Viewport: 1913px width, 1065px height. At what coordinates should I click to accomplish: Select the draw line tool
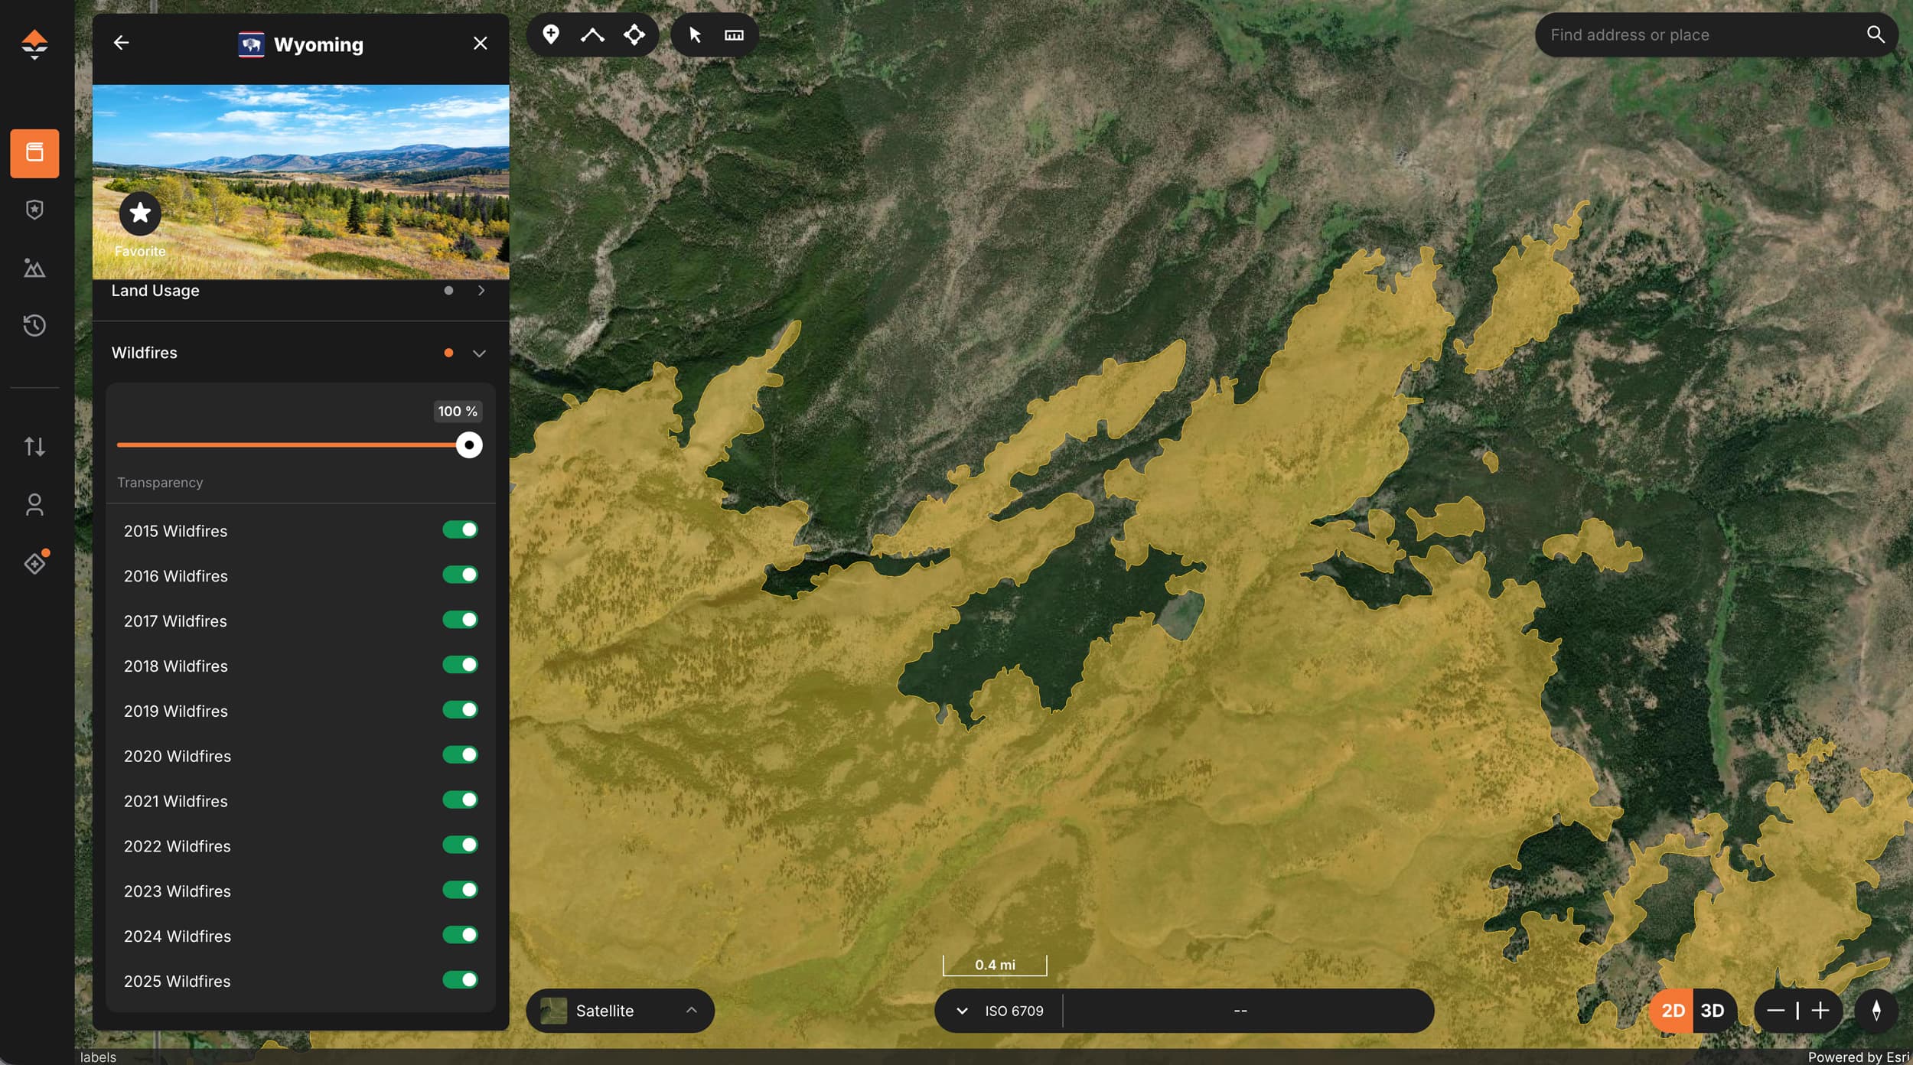(592, 34)
